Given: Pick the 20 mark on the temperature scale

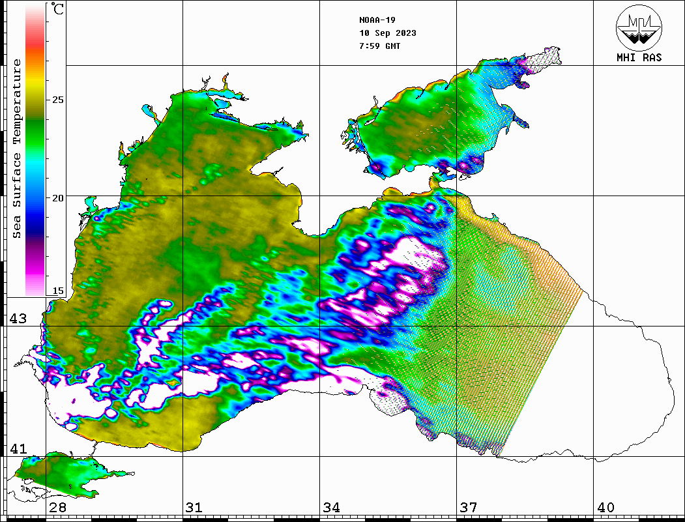Looking at the screenshot, I should 58,198.
